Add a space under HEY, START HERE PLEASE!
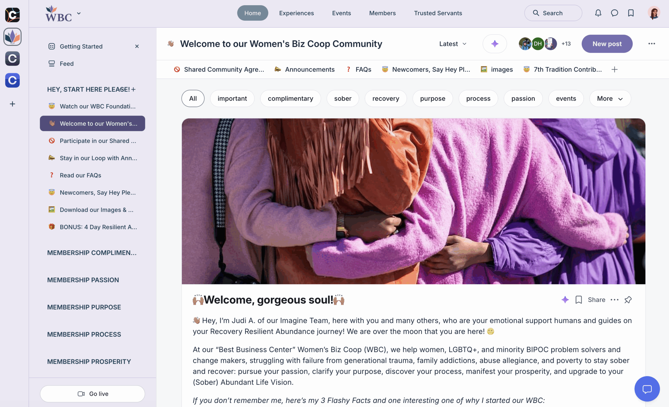The height and width of the screenshot is (407, 669). tap(133, 89)
